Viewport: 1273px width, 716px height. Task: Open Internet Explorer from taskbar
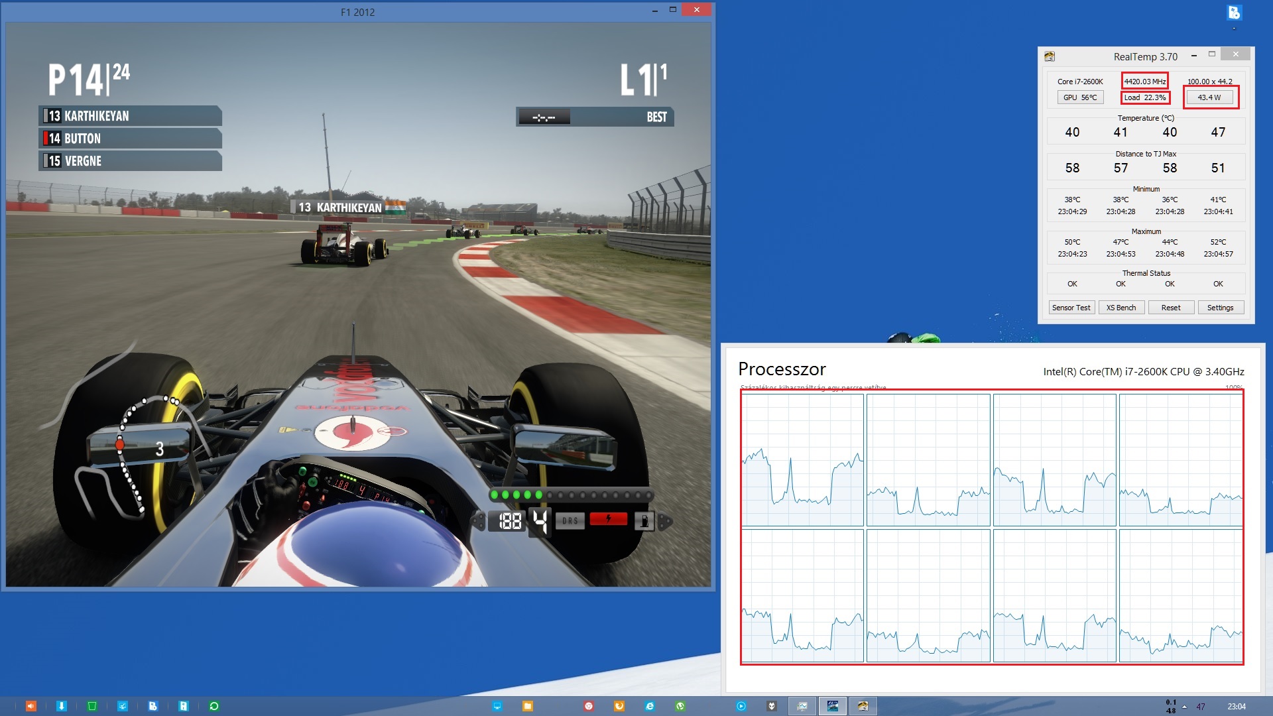(x=650, y=706)
